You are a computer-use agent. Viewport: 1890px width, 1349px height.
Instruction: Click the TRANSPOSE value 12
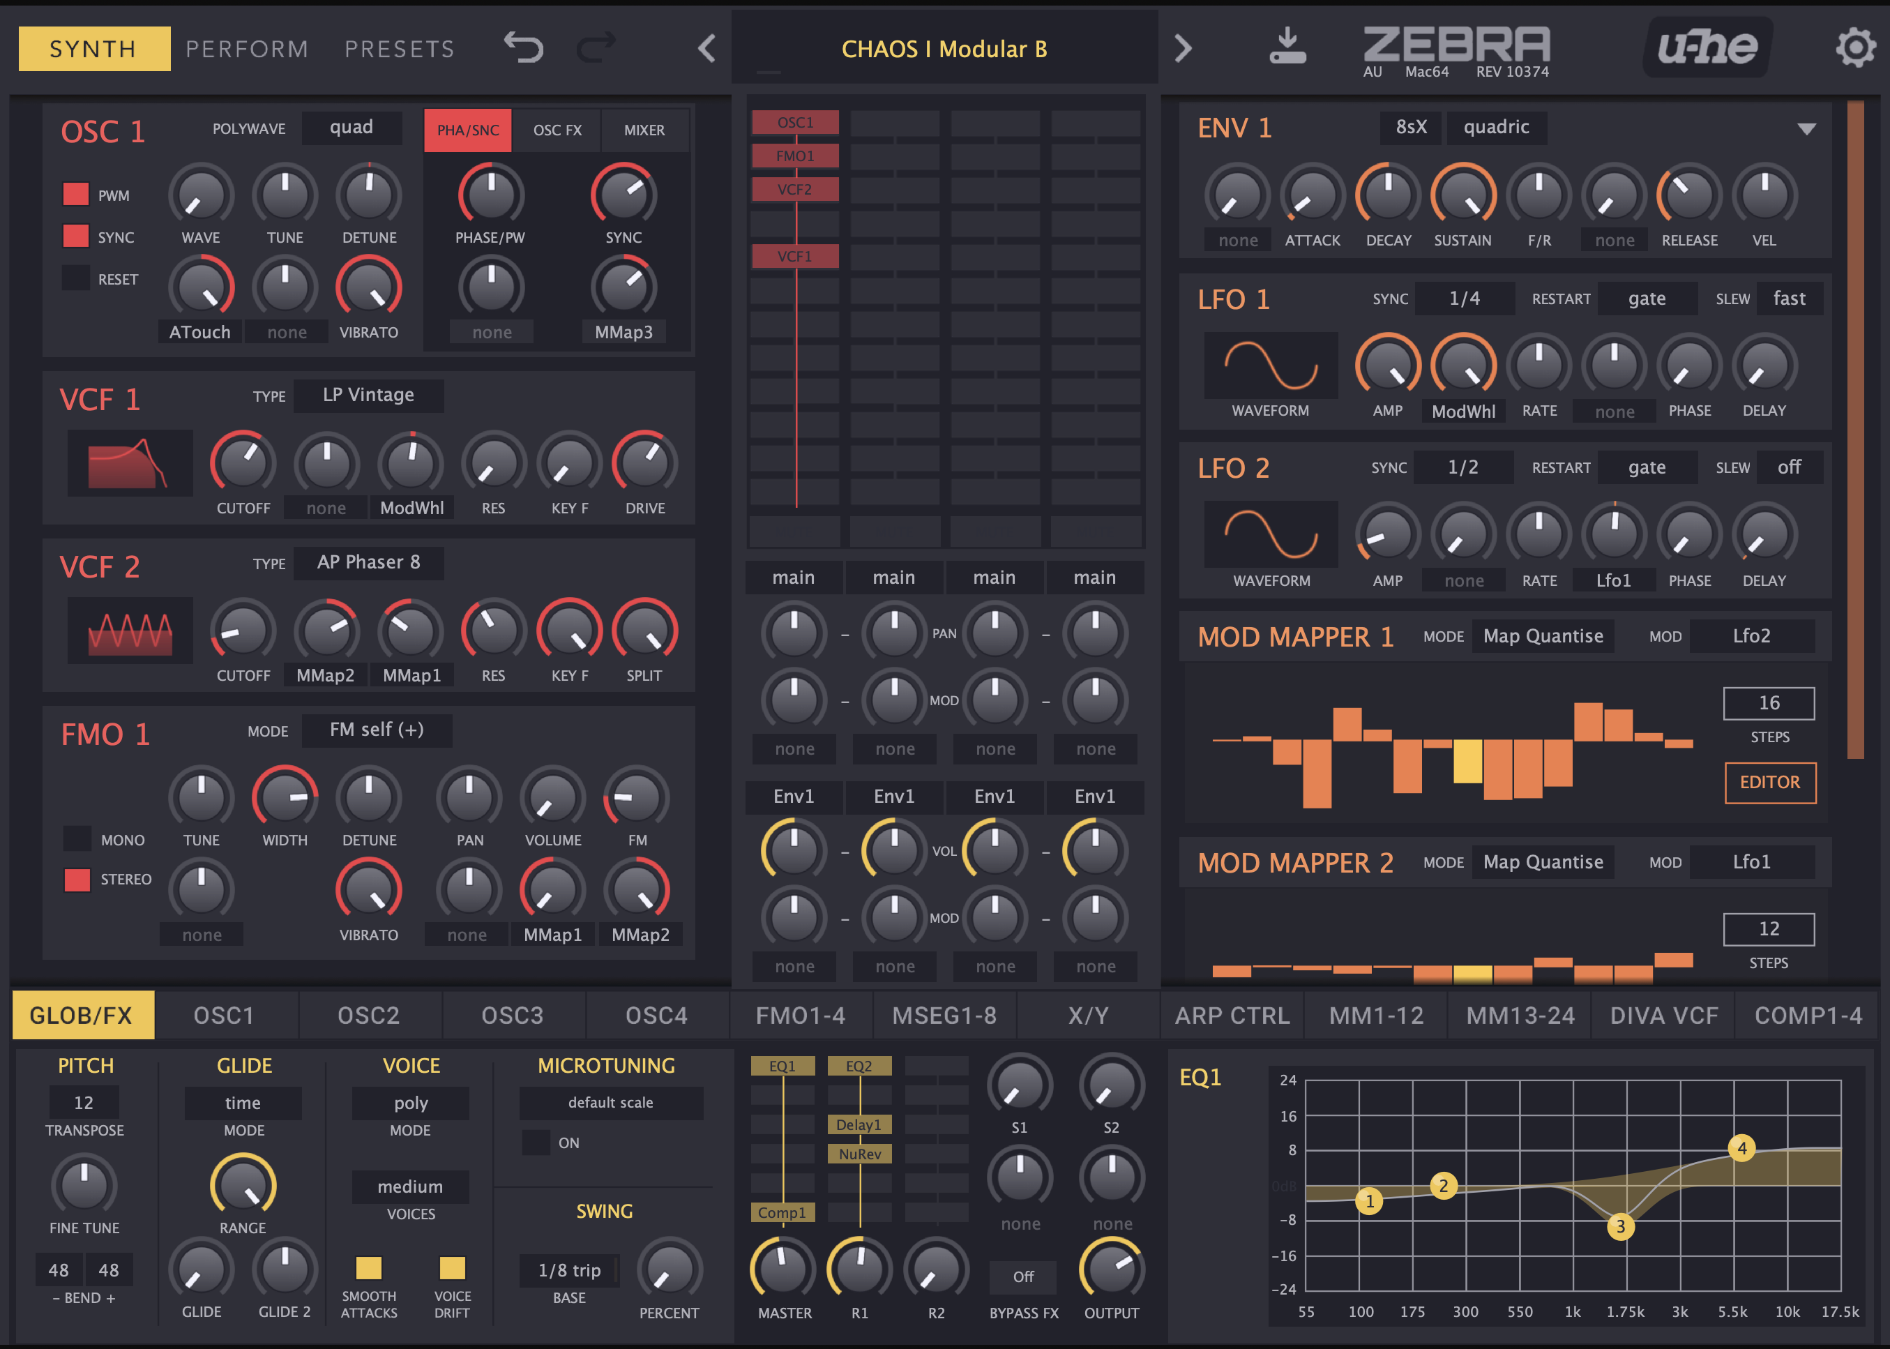(x=84, y=1102)
